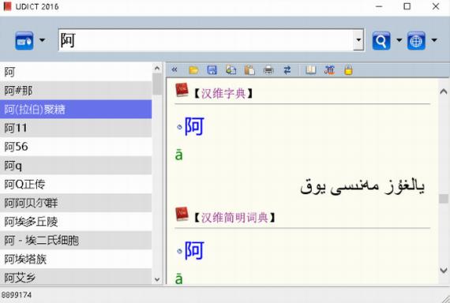Screen dimensions: 450x303
Task: Expand dropdown next to magnifier button
Action: [399, 40]
